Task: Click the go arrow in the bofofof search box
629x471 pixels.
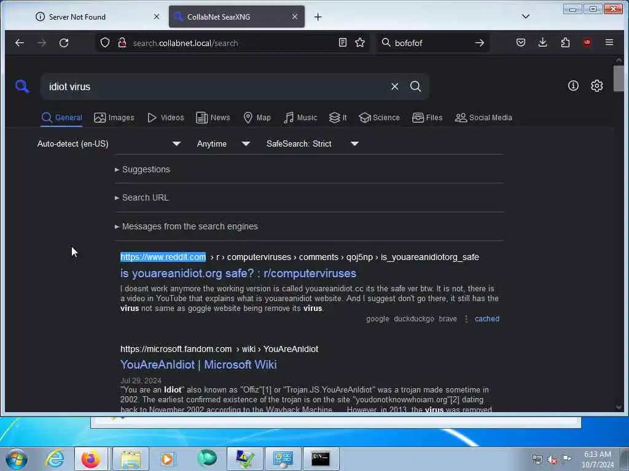Action: [479, 43]
